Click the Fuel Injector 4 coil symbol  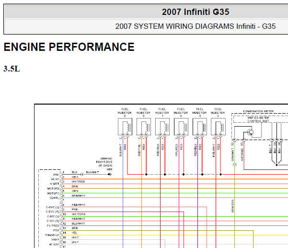(x=200, y=127)
